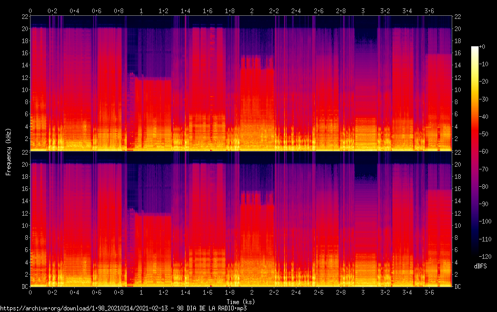This screenshot has width=497, height=312.
Task: Click the archive.org download URL text
Action: point(123,308)
